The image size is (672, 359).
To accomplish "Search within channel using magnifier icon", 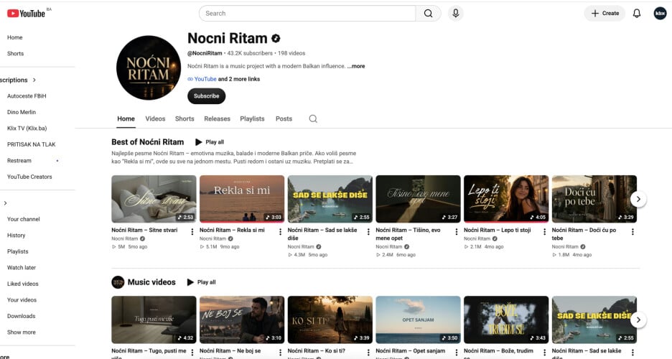I will point(313,118).
